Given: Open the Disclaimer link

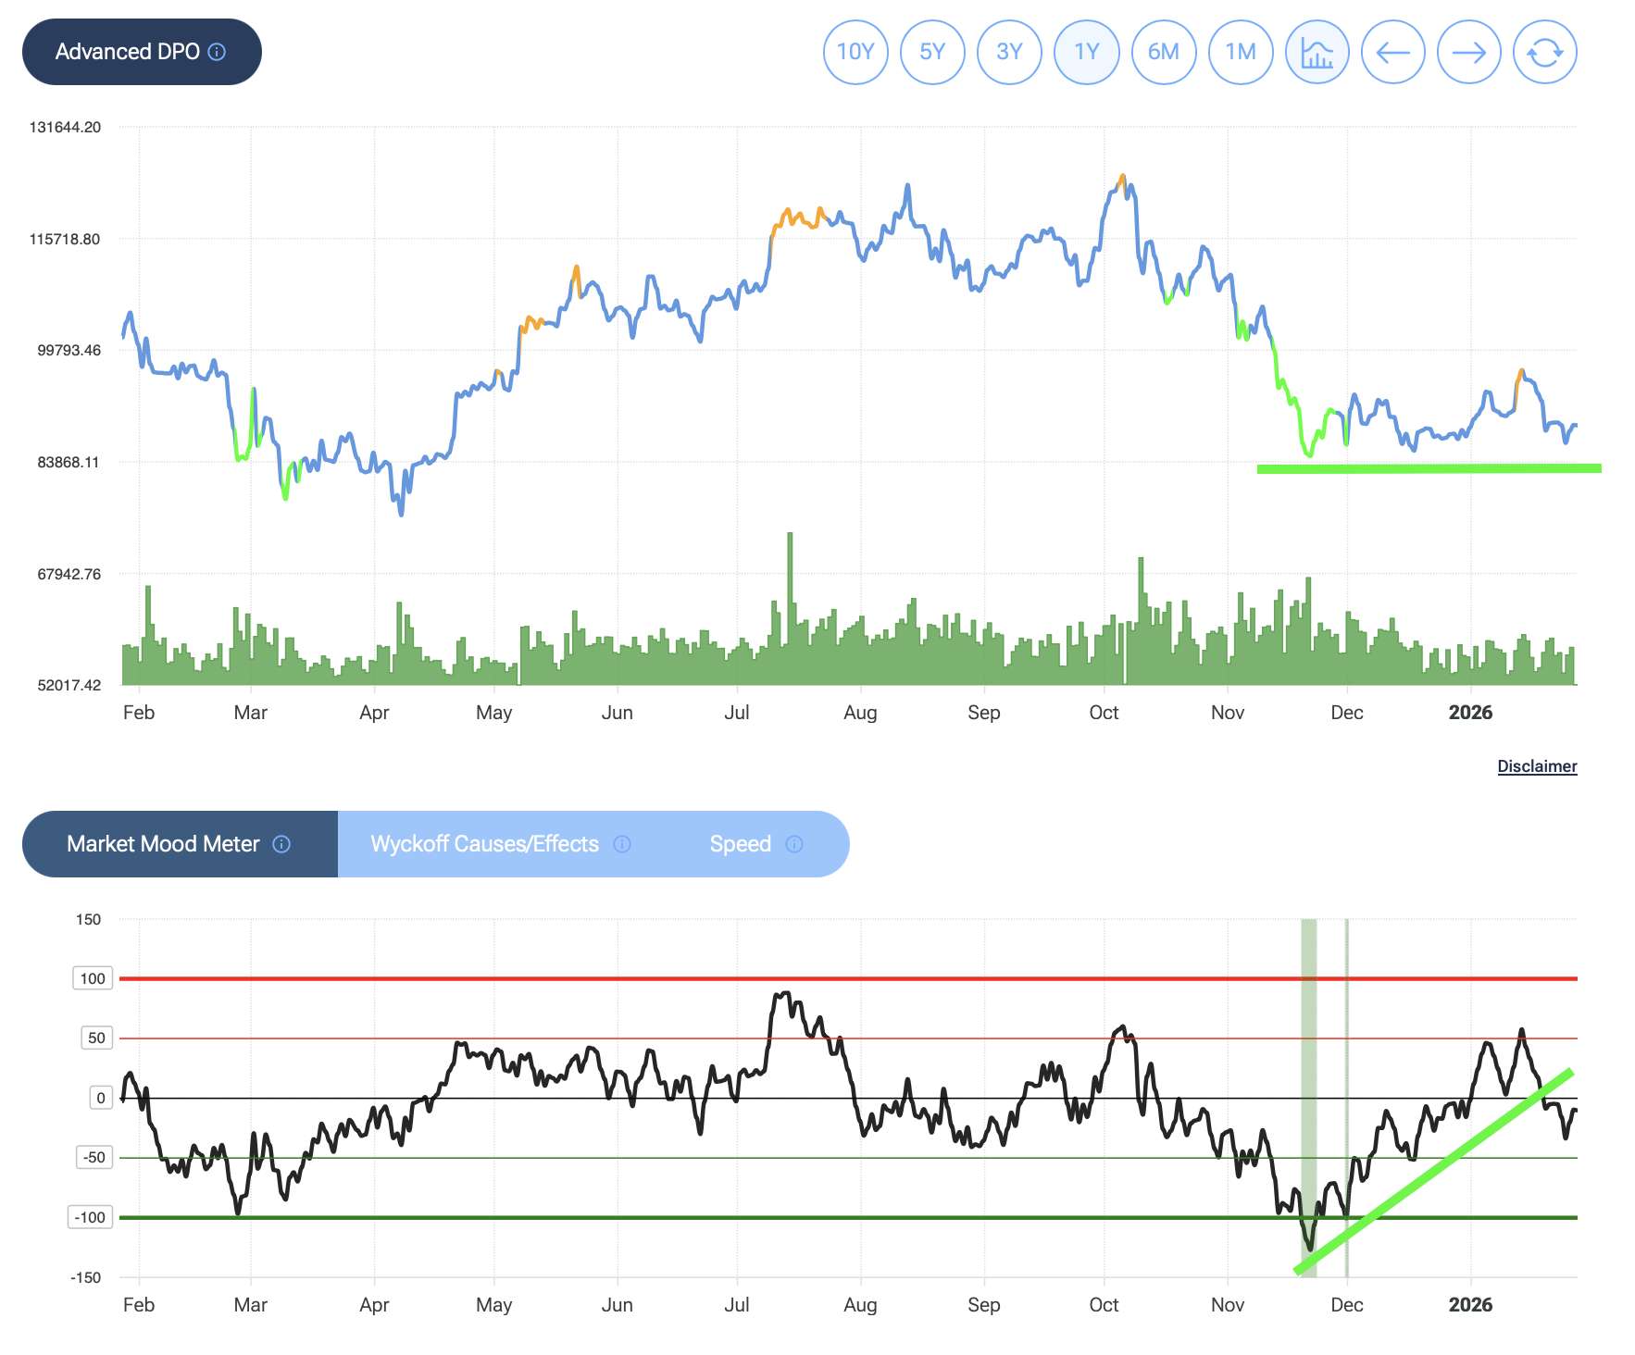Looking at the screenshot, I should coord(1537,766).
